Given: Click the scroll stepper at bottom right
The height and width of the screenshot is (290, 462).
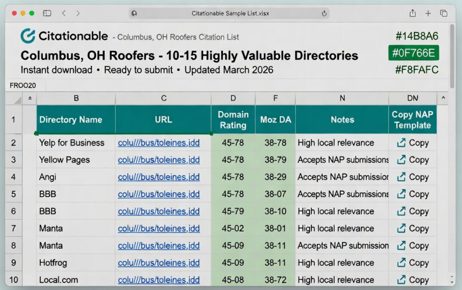Looking at the screenshot, I should pos(452,280).
